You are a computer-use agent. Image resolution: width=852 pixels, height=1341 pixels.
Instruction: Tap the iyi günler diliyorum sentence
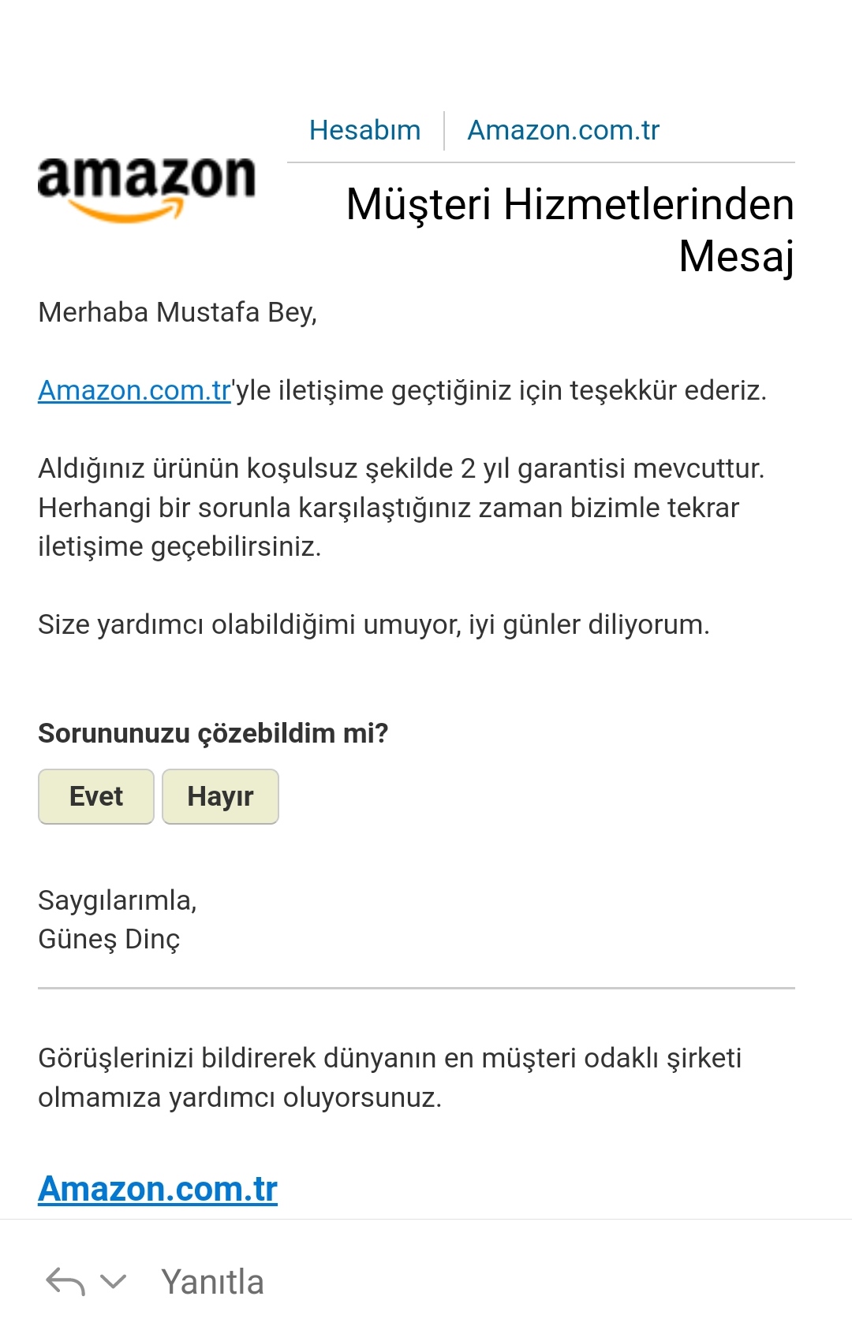tap(374, 624)
